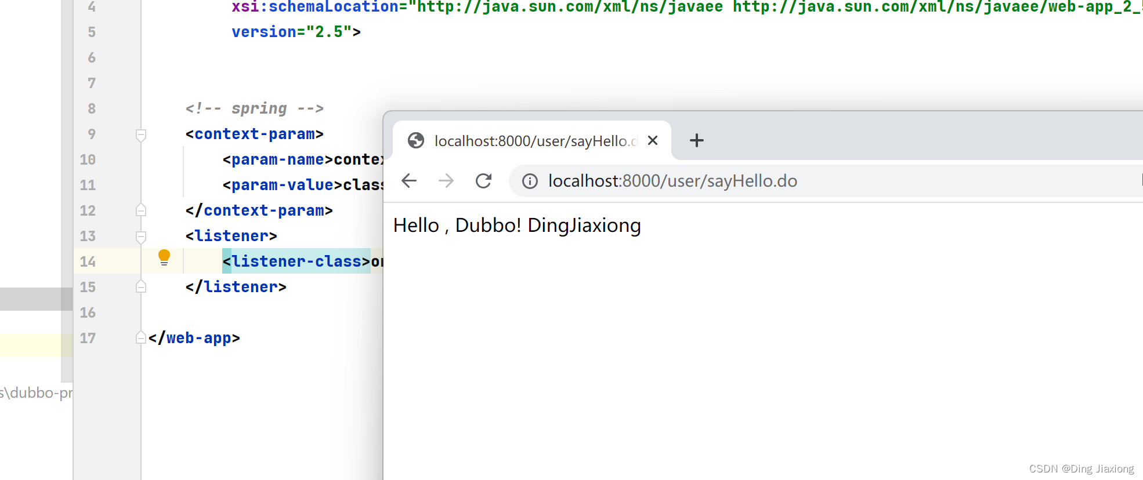The width and height of the screenshot is (1143, 480).
Task: Click the param-value tag on line 11
Action: tap(283, 185)
